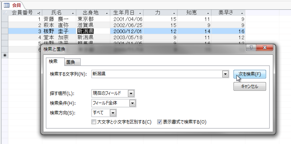The image size is (291, 144).
Task: Open the 素早さ column filter arrow
Action: tap(242, 13)
